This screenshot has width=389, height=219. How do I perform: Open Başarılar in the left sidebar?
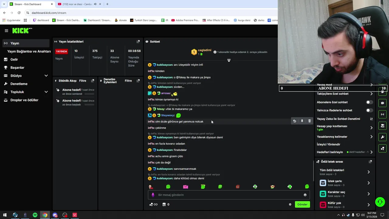[x=26, y=68]
